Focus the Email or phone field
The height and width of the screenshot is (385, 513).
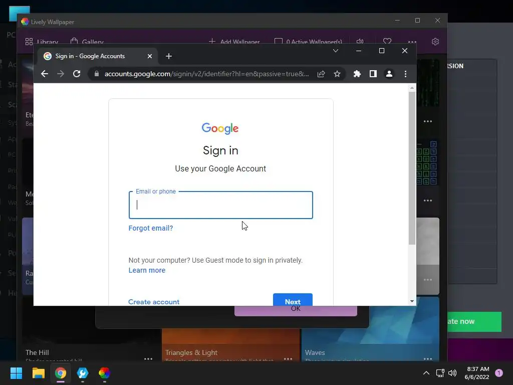point(221,205)
